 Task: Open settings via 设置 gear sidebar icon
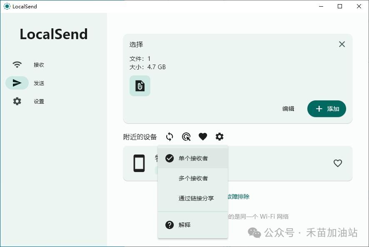17,101
